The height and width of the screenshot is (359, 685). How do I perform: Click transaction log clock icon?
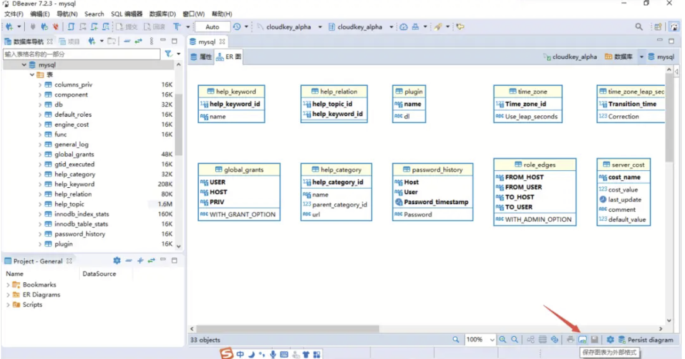pos(237,27)
